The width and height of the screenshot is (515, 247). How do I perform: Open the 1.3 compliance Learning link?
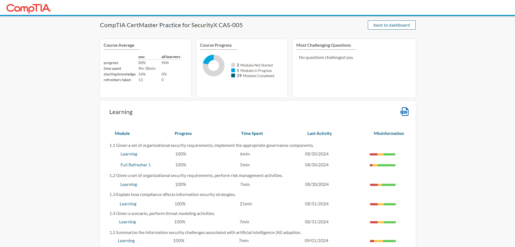coord(128,204)
